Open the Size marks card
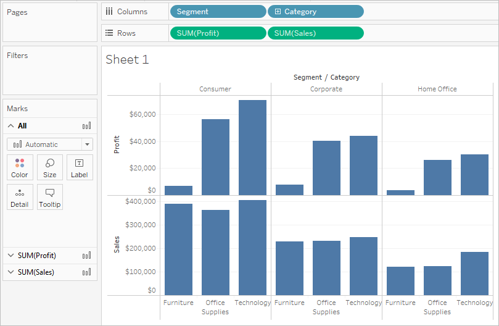 (x=49, y=167)
